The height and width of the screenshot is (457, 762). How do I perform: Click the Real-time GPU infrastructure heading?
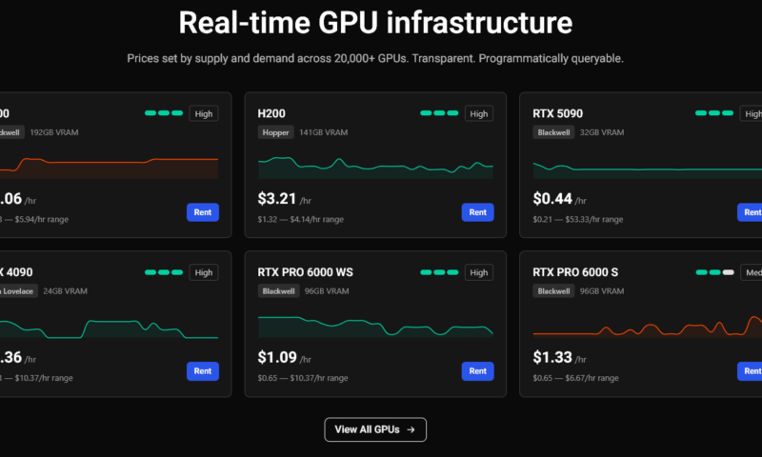click(375, 23)
